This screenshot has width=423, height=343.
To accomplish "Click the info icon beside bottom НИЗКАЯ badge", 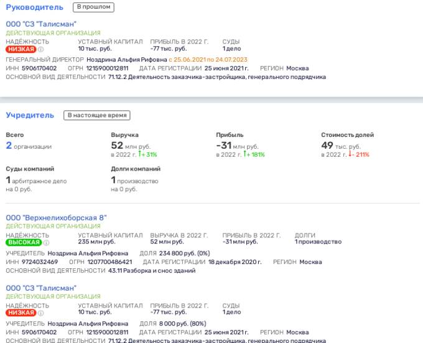I will point(40,313).
